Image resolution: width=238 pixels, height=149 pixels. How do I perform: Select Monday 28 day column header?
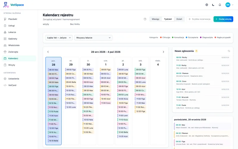[x=54, y=63]
